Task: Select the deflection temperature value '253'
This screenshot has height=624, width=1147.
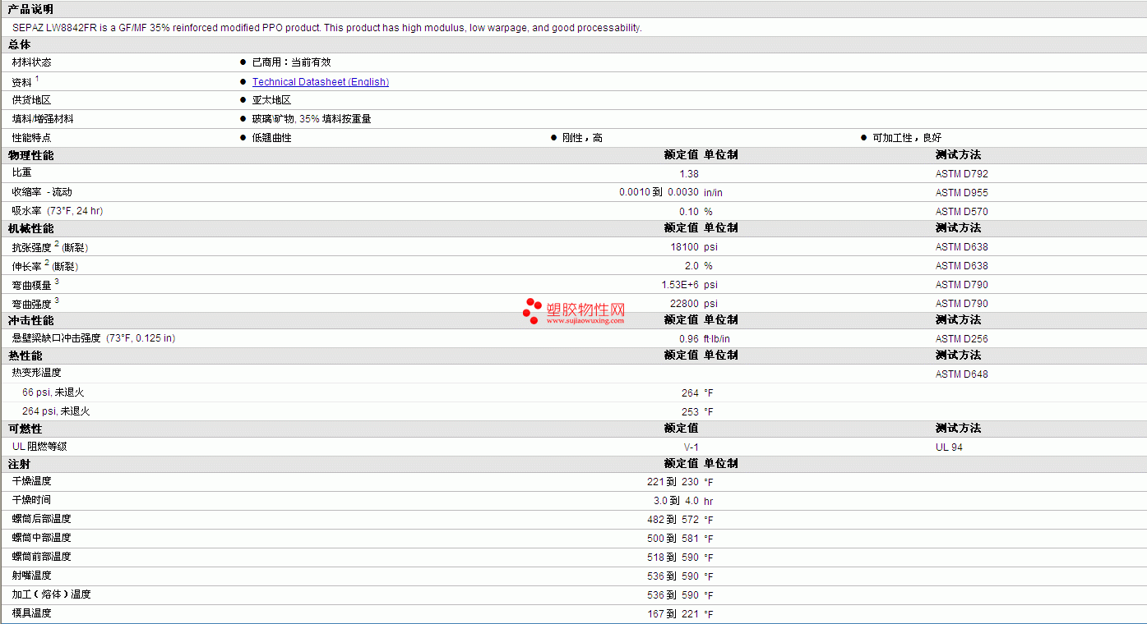Action: point(691,412)
